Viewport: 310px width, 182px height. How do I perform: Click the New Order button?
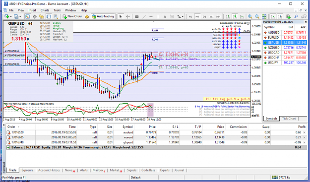point(72,16)
